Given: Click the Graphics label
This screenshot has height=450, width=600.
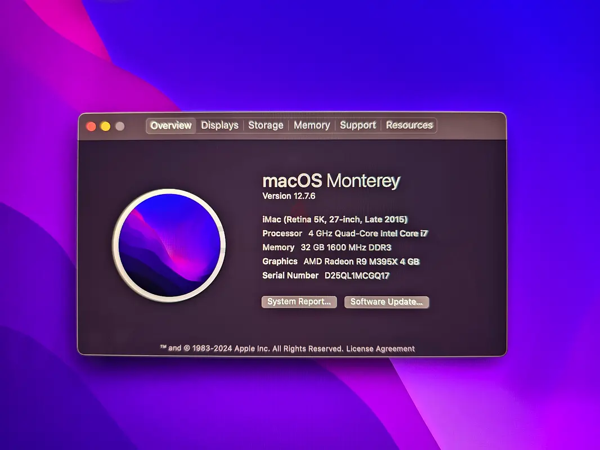Looking at the screenshot, I should (280, 262).
